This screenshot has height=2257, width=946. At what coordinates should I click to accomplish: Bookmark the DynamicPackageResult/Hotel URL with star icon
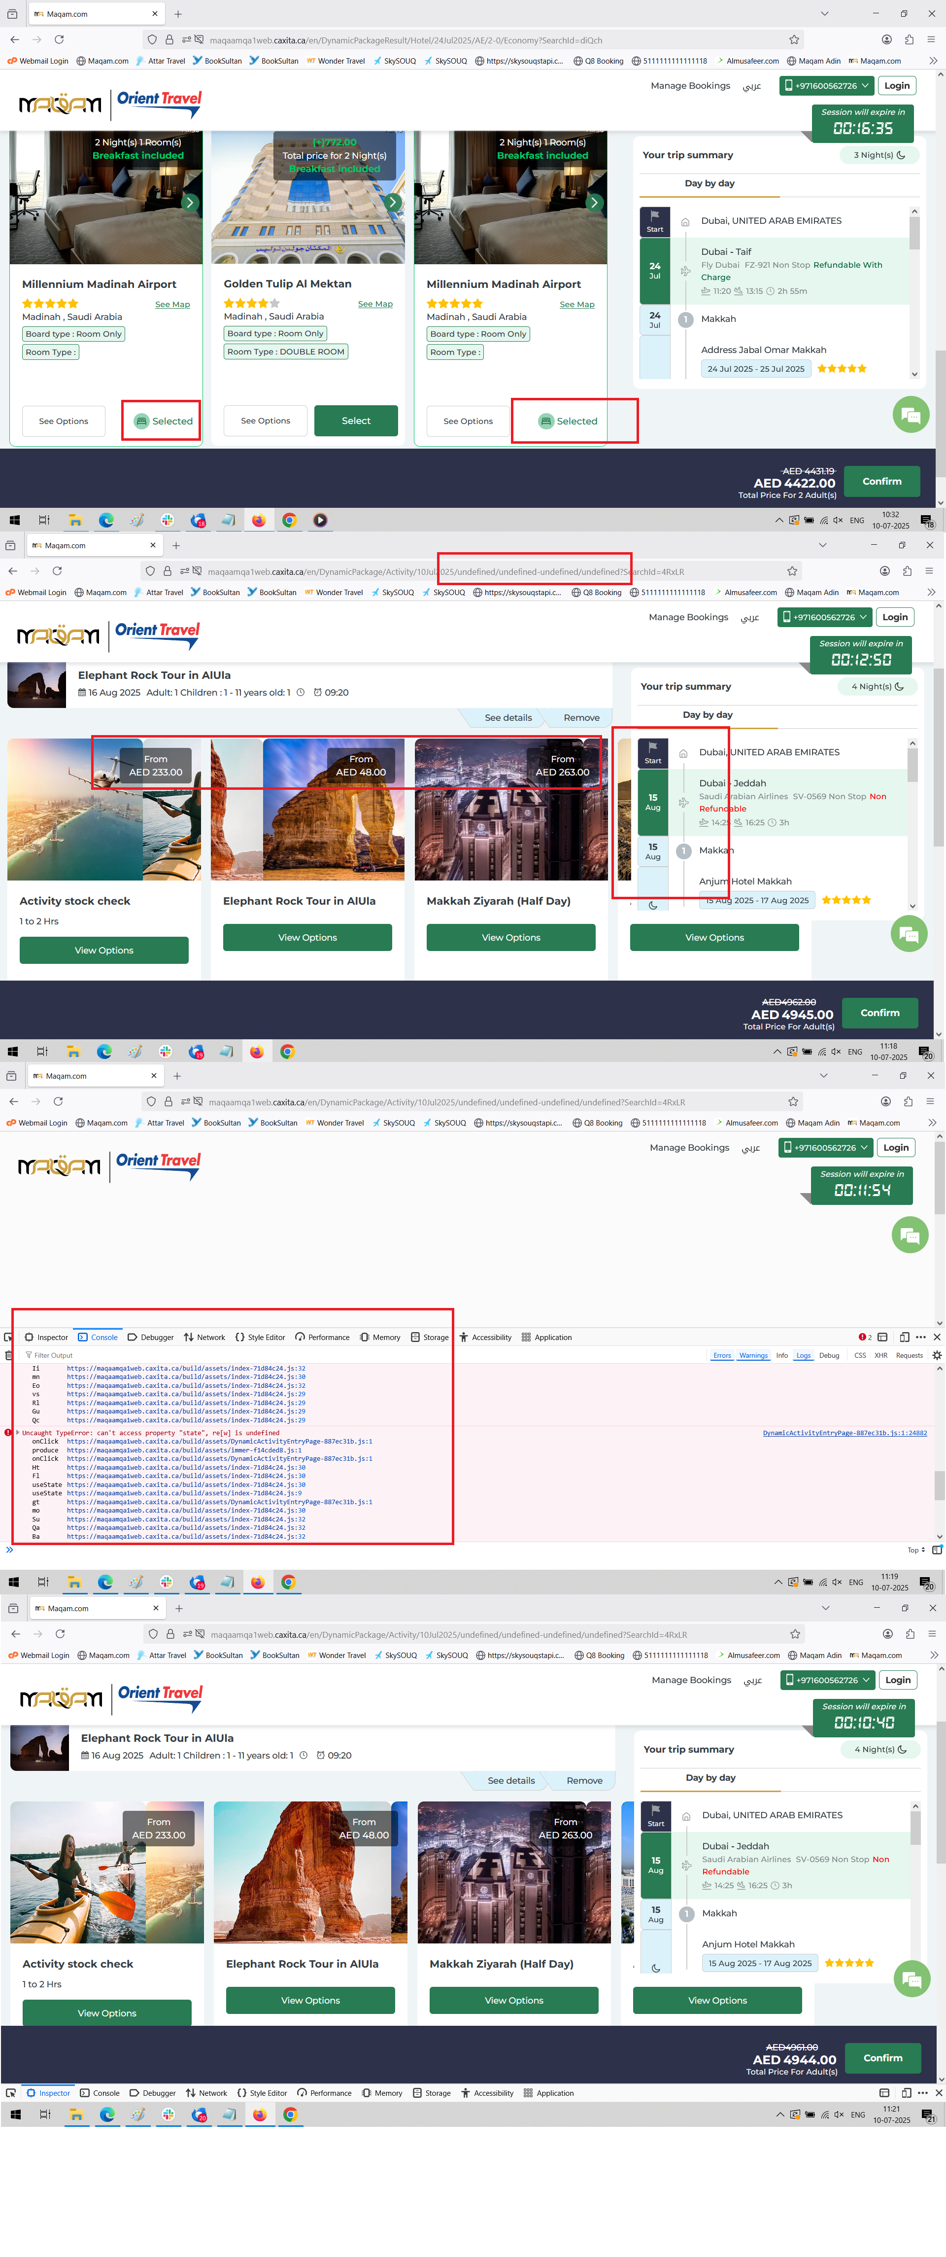[x=794, y=39]
